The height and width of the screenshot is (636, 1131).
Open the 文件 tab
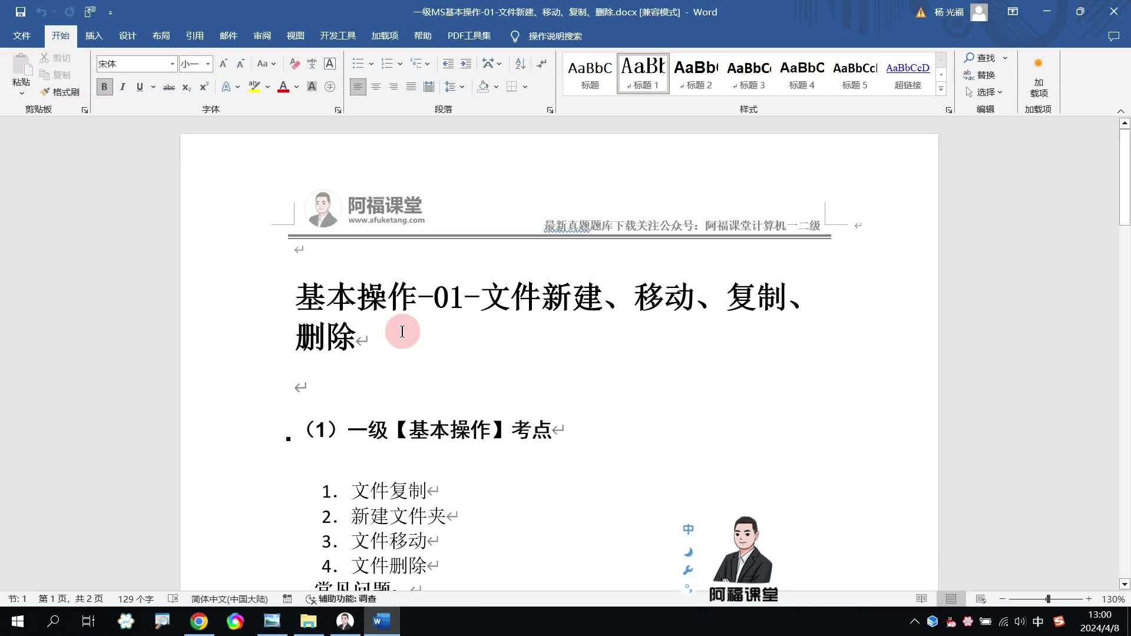click(x=22, y=36)
